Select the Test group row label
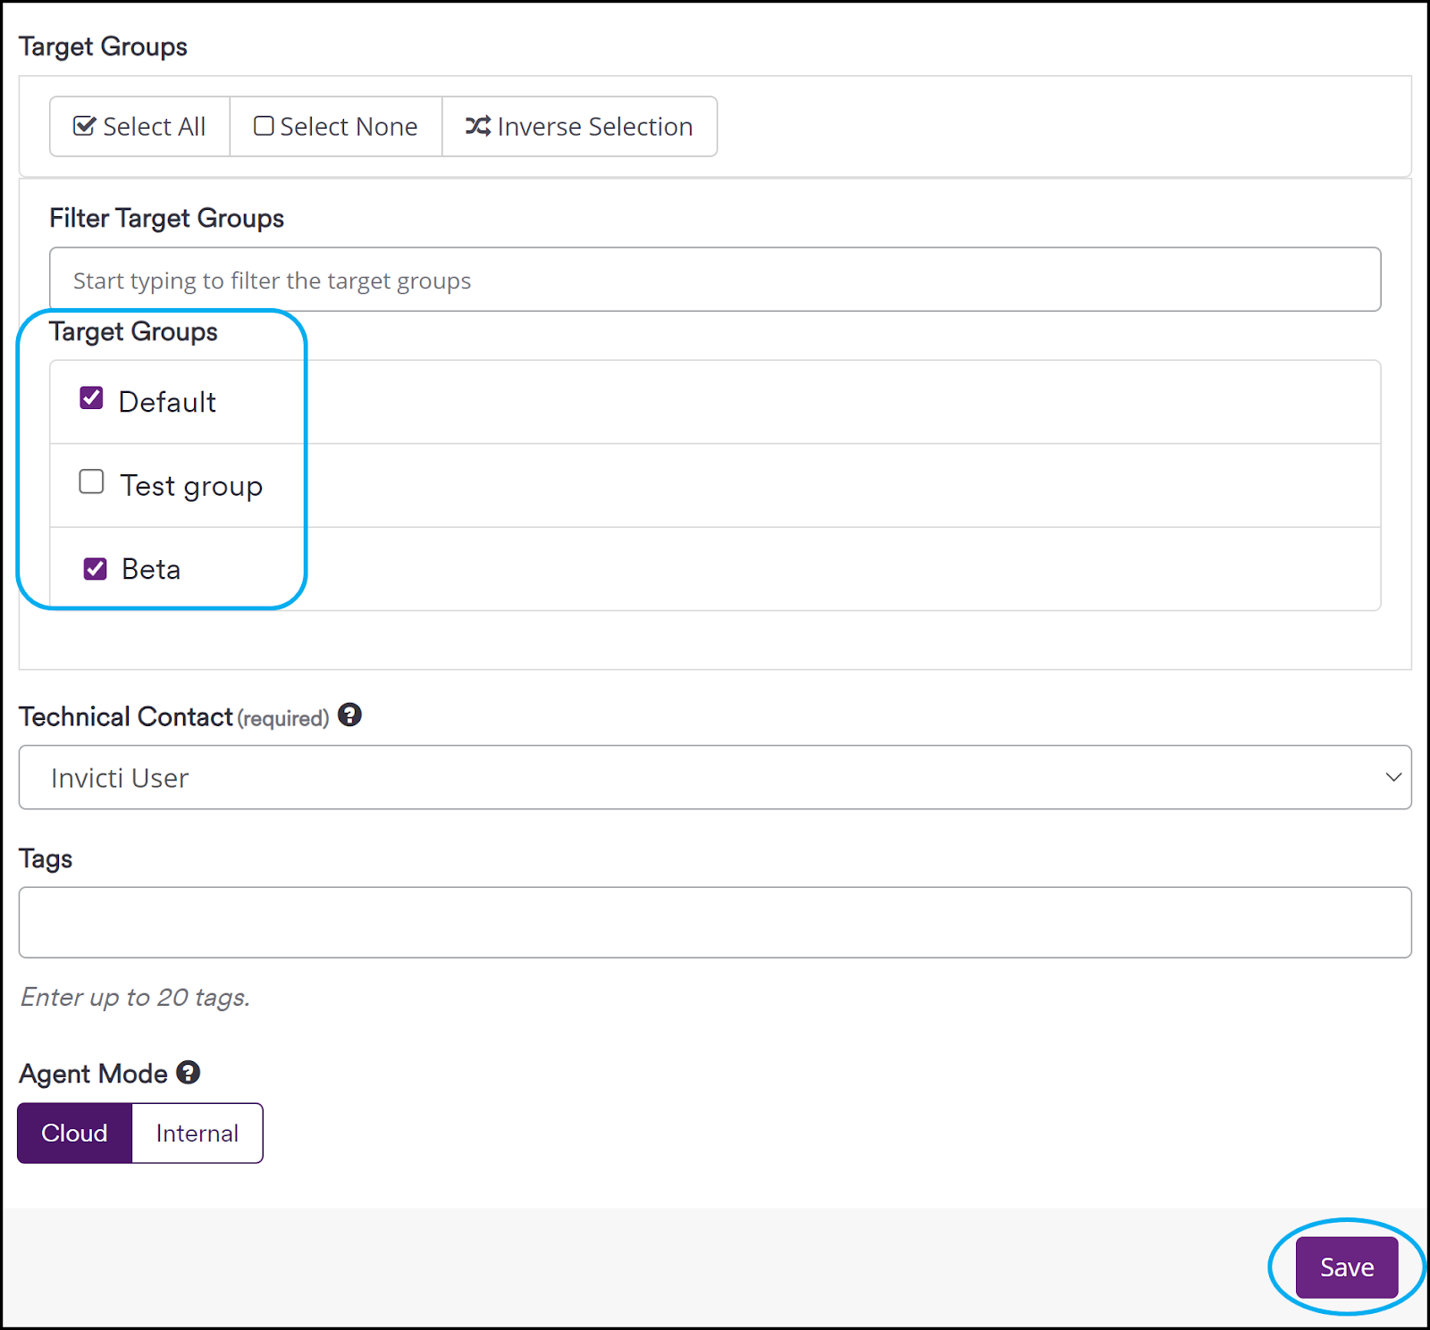 tap(189, 485)
